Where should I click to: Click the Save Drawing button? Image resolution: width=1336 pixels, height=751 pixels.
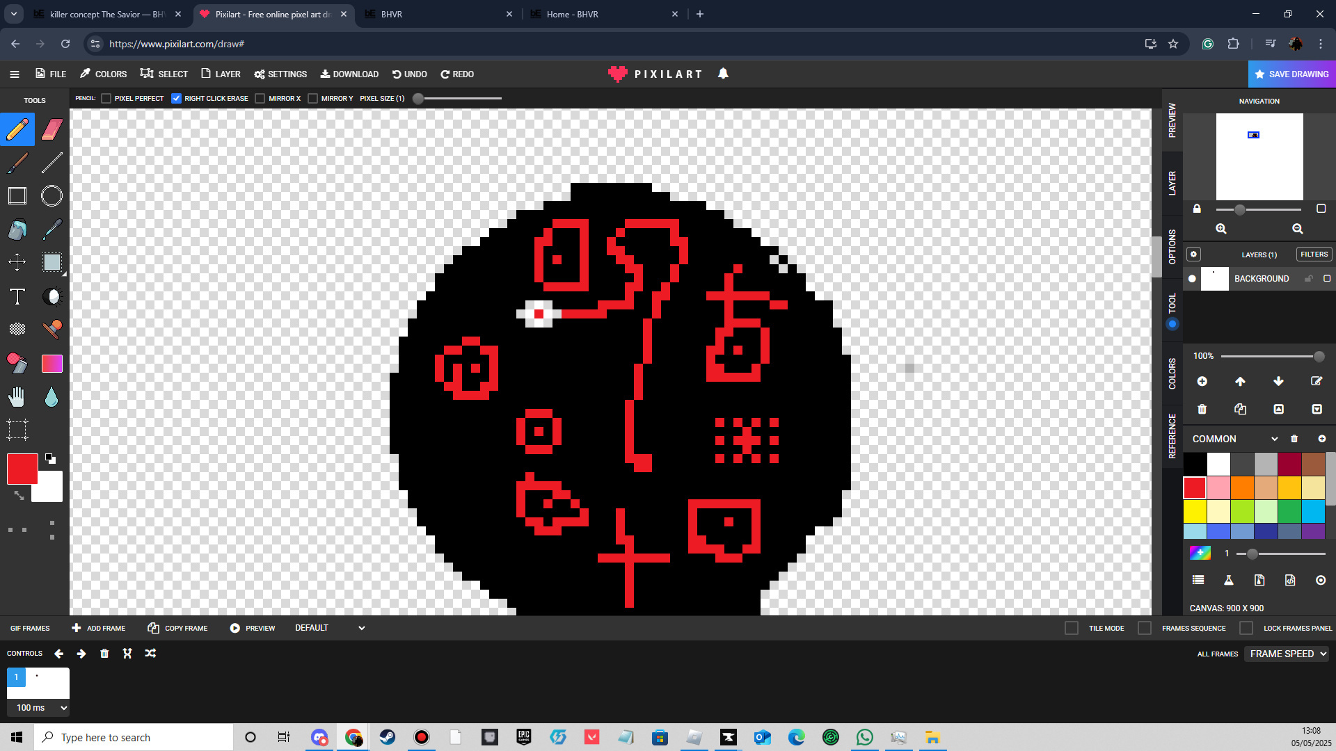[x=1291, y=74]
